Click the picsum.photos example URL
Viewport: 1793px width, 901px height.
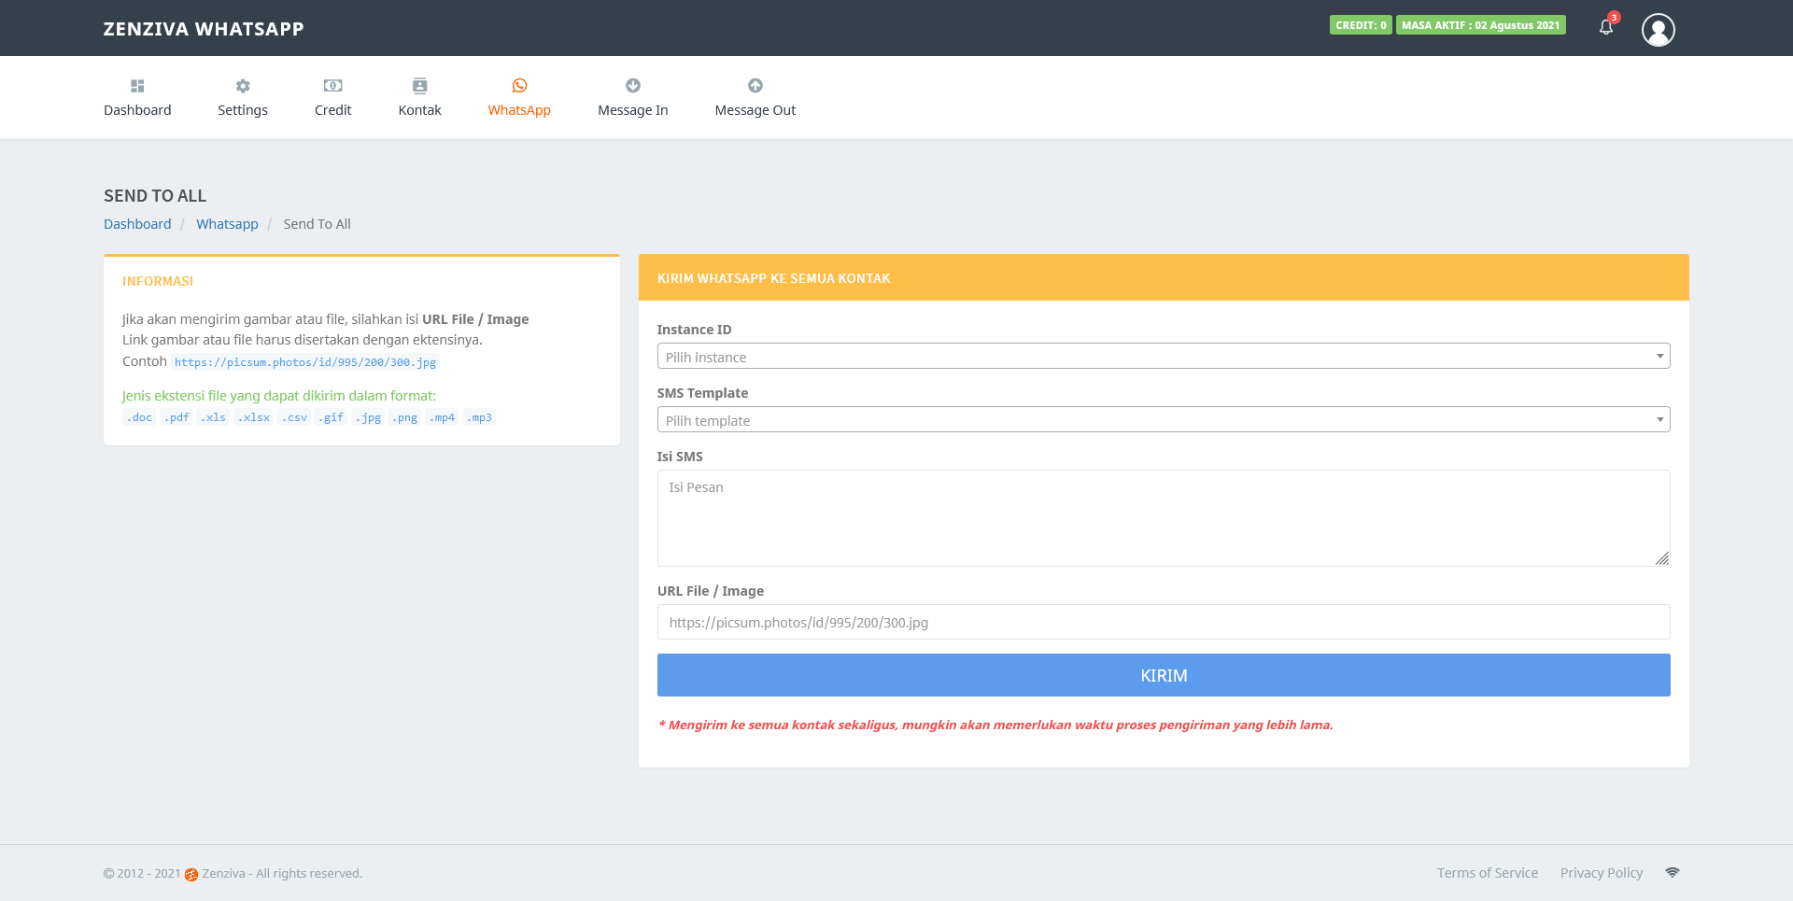click(x=305, y=362)
